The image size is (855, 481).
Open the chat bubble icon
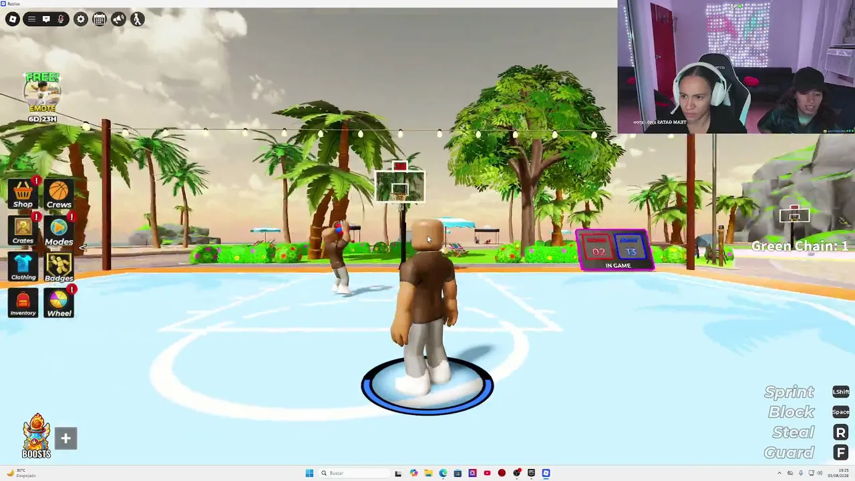46,19
